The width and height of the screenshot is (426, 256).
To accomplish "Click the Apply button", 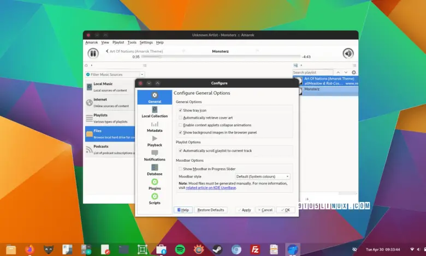I will [245, 210].
